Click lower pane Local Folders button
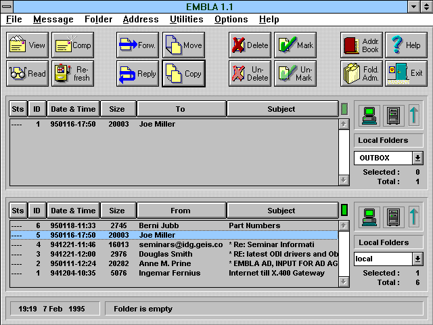This screenshot has height=325, width=433. [x=388, y=242]
